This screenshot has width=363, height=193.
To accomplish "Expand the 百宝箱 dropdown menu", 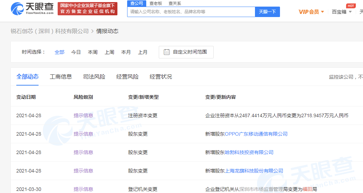I will click(x=342, y=12).
